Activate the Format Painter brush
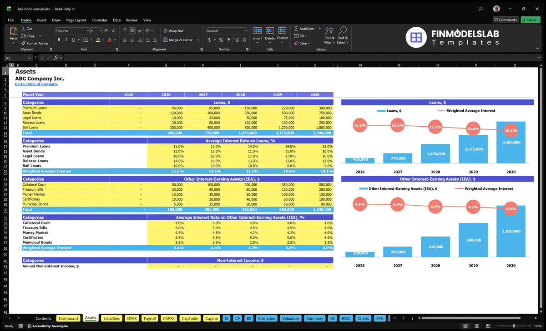The height and width of the screenshot is (331, 546). pos(23,43)
